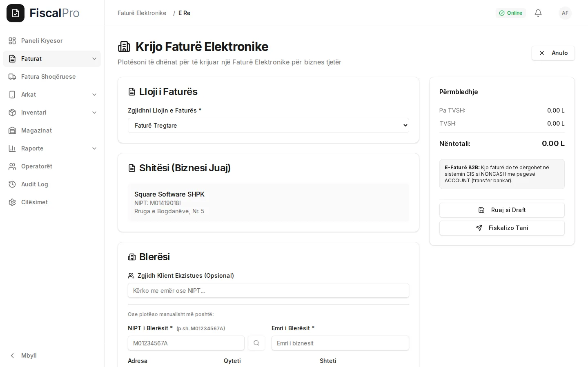This screenshot has height=367, width=588.
Task: Click the NIPT: M01419018I text
Action: (158, 203)
